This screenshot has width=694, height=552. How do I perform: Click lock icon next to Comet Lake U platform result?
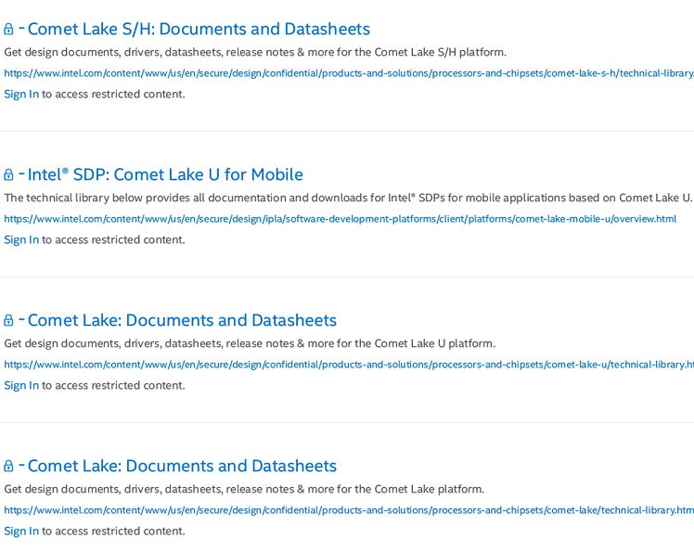click(x=8, y=320)
